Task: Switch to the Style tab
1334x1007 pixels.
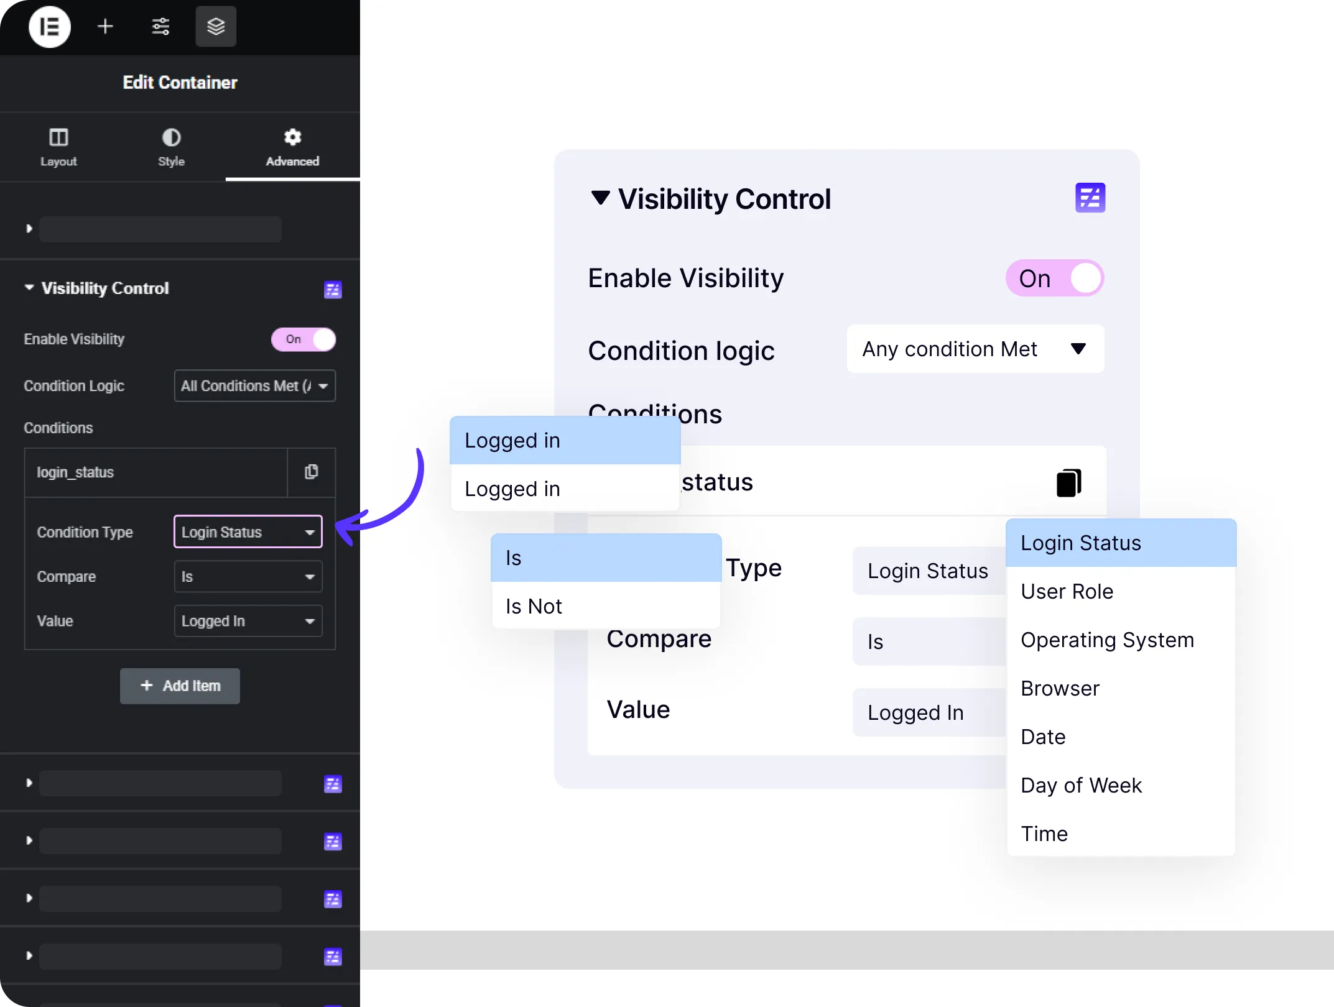Action: coord(171,148)
